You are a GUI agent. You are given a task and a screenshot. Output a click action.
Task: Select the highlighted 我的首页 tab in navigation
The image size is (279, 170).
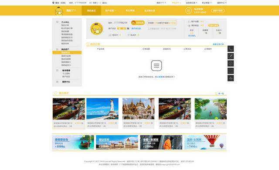click(91, 10)
